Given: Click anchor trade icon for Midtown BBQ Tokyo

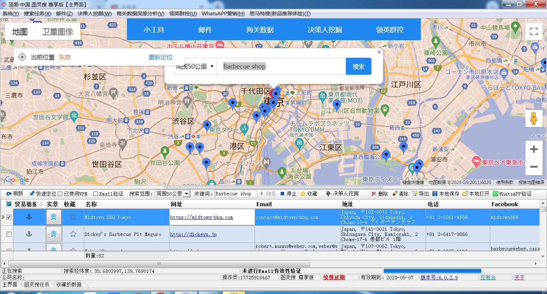Looking at the screenshot, I should [x=29, y=217].
